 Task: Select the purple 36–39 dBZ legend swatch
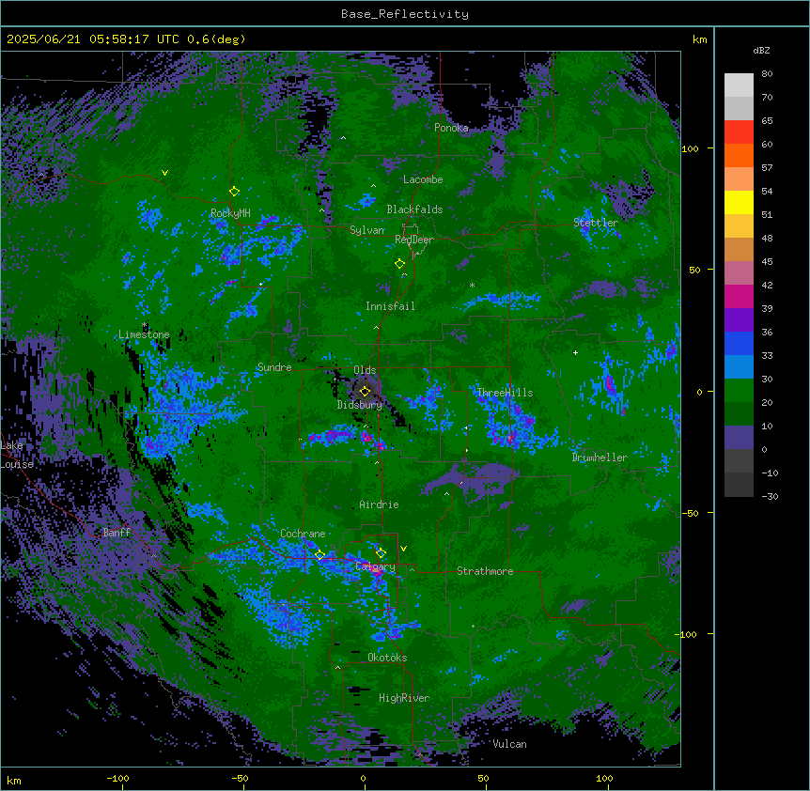pos(739,320)
